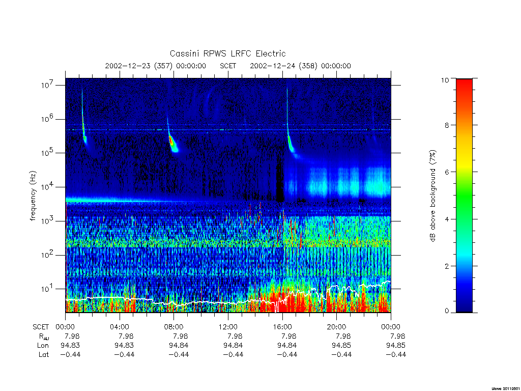
Task: Click the plot title Cassini RPWS LRFC Electric
Action: coord(227,53)
